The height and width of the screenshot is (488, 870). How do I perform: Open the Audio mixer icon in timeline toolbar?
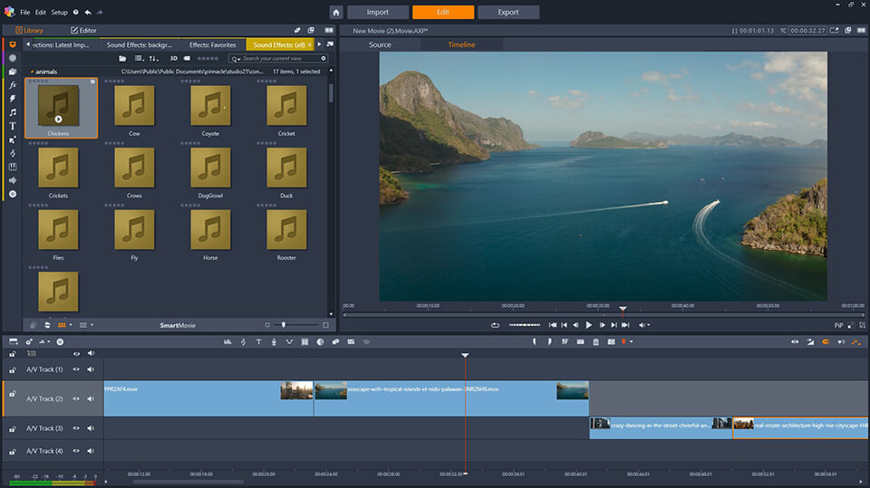tap(227, 342)
